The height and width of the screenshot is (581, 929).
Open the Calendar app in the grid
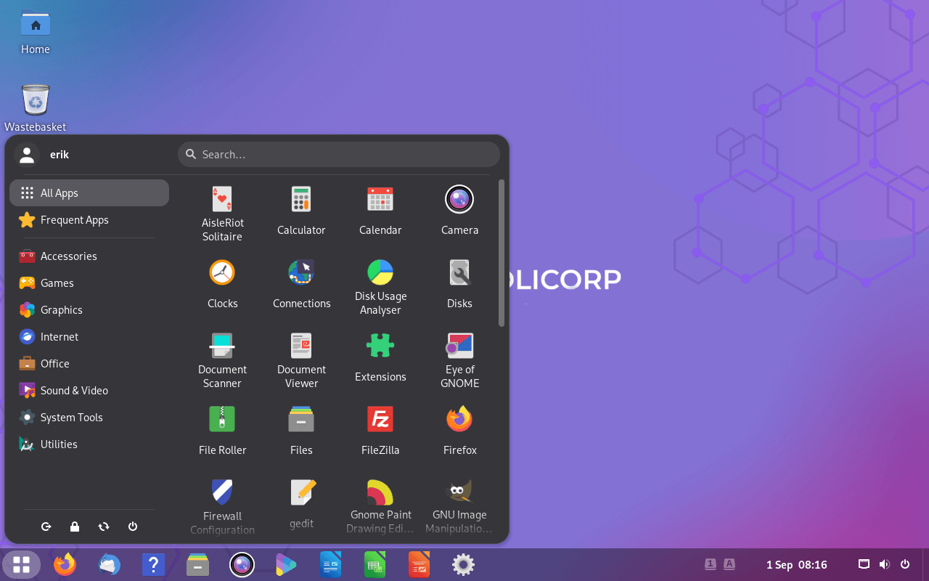click(380, 211)
